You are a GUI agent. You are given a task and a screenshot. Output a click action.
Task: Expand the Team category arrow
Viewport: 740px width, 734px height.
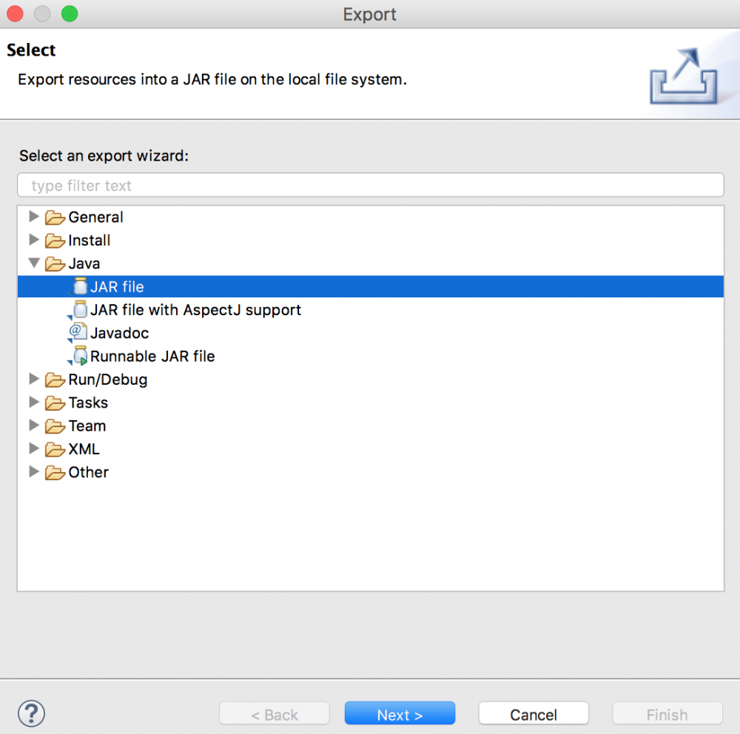click(33, 425)
